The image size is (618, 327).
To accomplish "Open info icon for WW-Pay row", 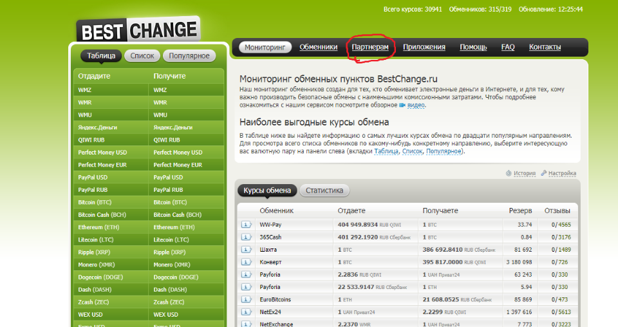I will coord(246,225).
